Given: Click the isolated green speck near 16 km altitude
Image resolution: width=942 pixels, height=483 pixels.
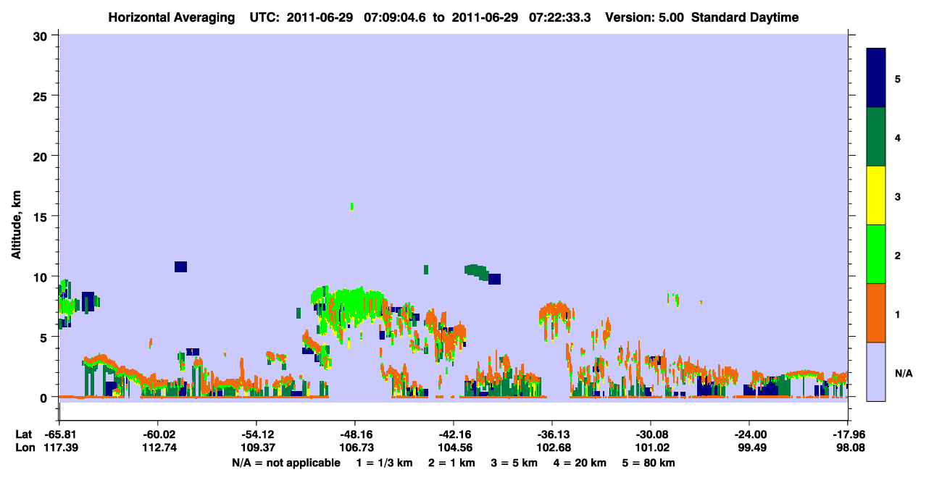Looking at the screenshot, I should [x=352, y=206].
